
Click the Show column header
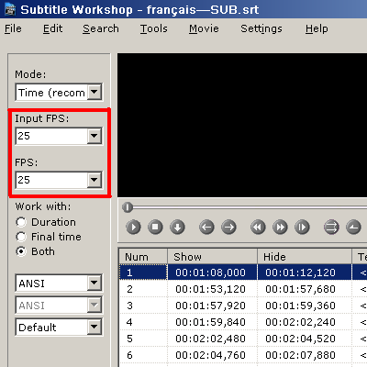(212, 257)
